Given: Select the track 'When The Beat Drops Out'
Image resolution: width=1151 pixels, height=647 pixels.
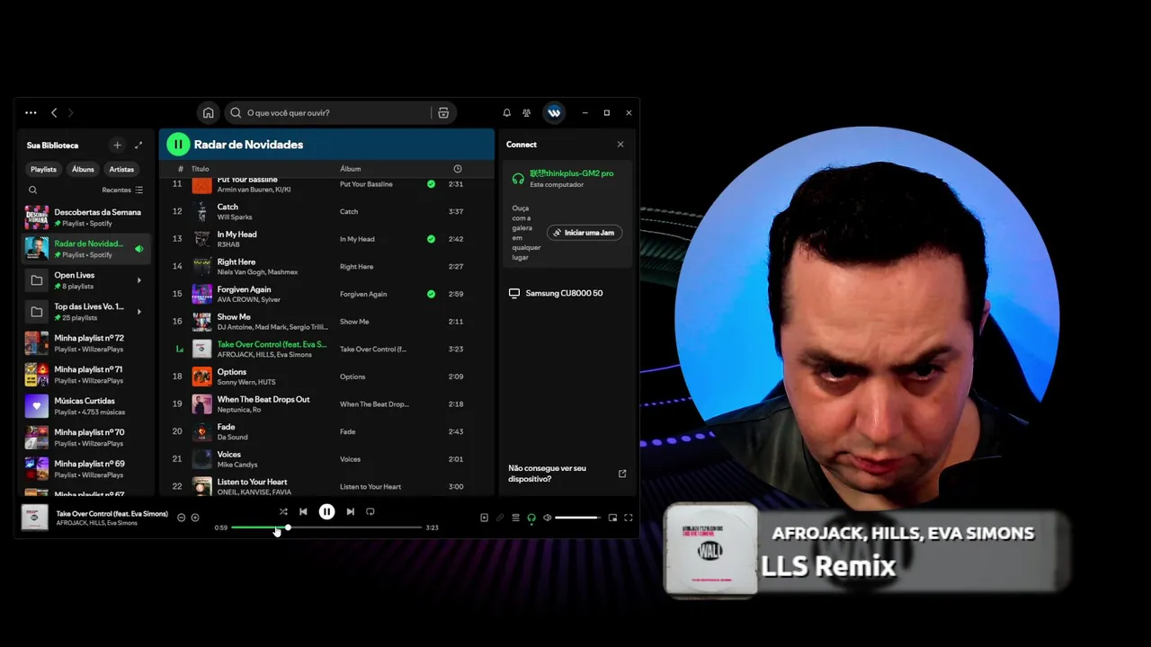Looking at the screenshot, I should coord(326,403).
